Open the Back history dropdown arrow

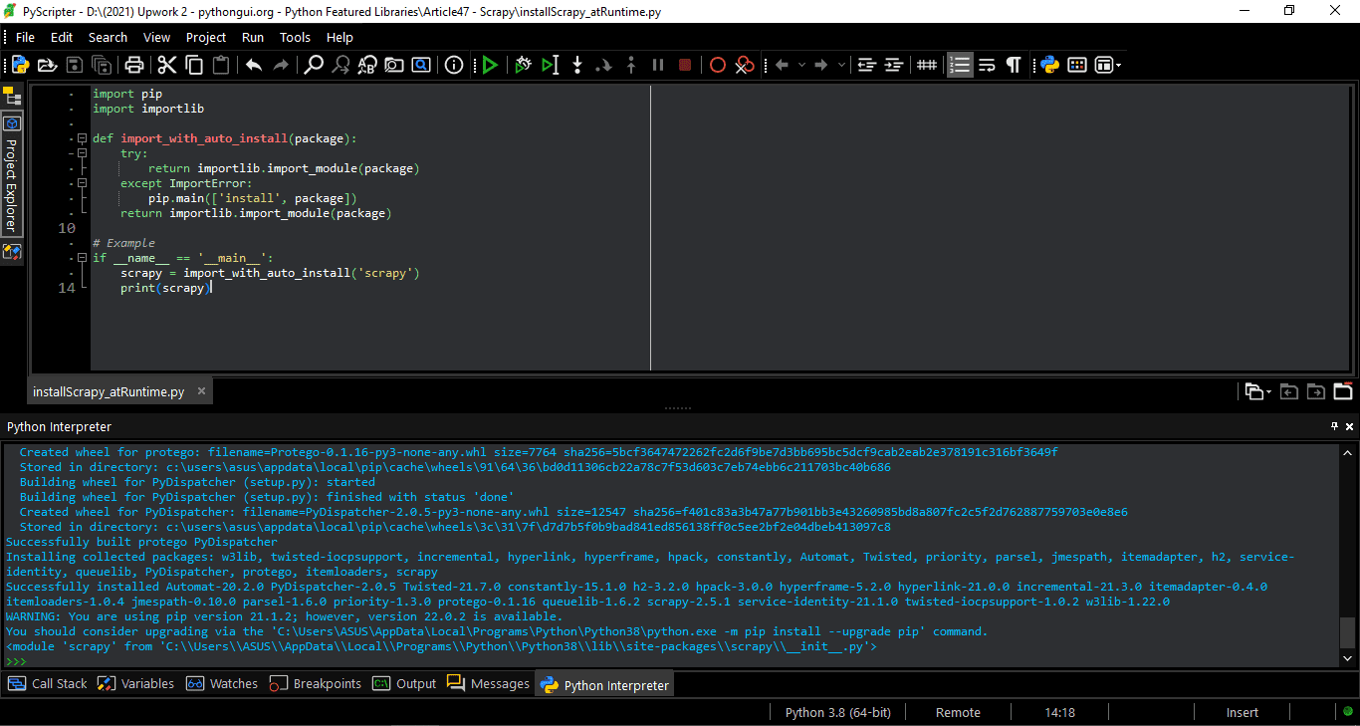coord(801,65)
